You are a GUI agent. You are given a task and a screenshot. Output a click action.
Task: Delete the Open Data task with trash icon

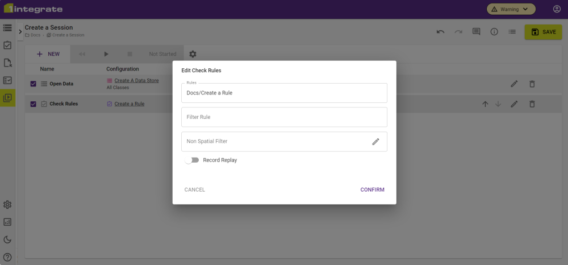pyautogui.click(x=532, y=84)
